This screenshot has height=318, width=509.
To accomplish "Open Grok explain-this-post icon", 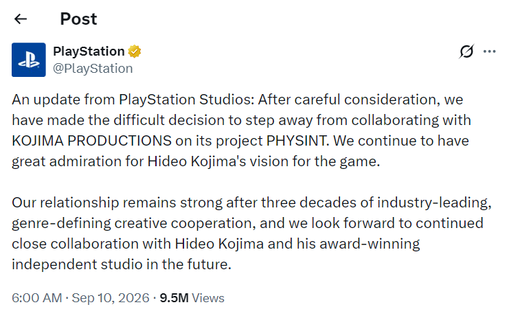I will [x=466, y=52].
